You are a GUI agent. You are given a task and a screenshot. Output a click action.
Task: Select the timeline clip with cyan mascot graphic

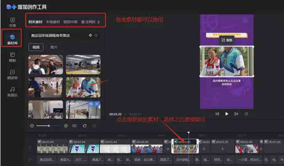point(84,146)
